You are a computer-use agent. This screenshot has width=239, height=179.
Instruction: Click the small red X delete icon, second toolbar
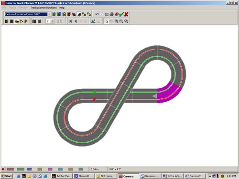tap(26, 21)
